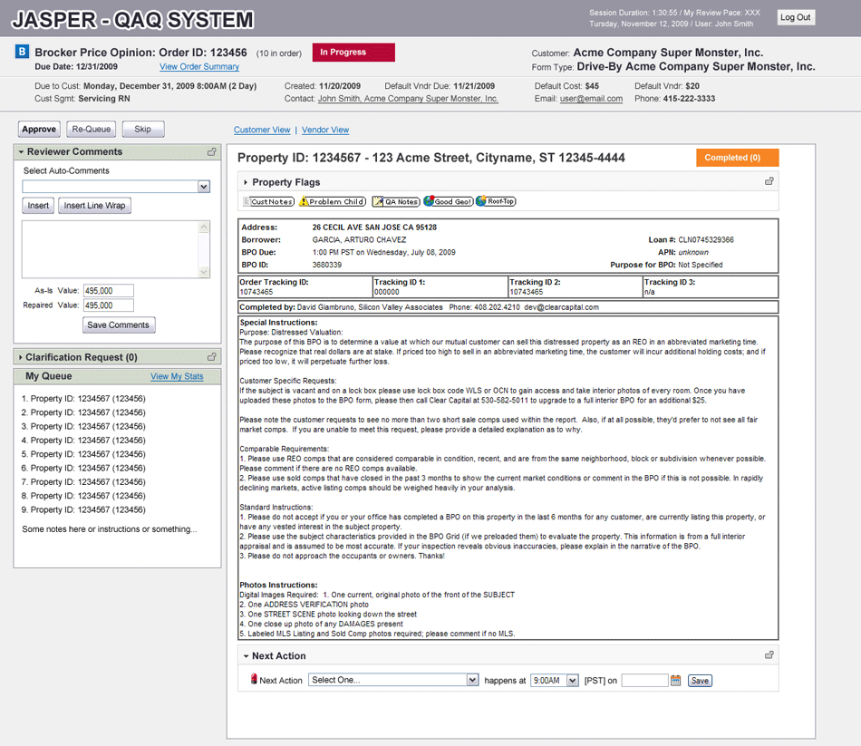Click the Approve button
Image resolution: width=861 pixels, height=746 pixels.
click(x=39, y=130)
